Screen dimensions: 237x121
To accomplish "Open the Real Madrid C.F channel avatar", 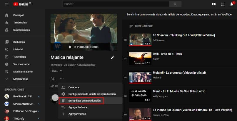I will tap(7, 96).
